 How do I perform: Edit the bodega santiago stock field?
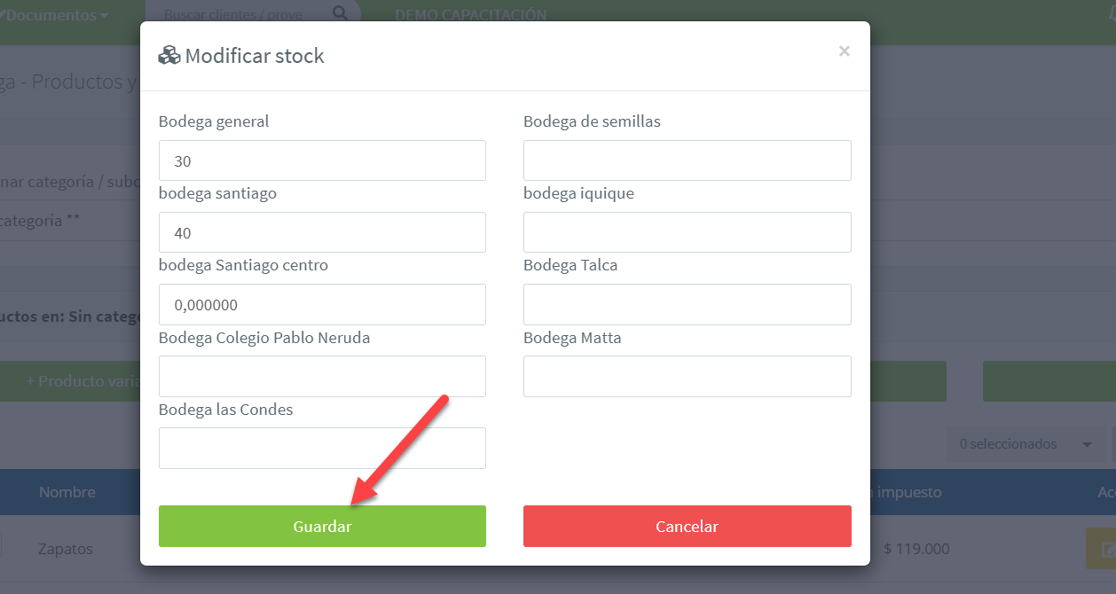(x=322, y=232)
